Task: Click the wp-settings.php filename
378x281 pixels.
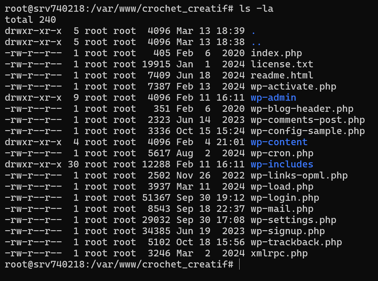Action: [x=293, y=220]
